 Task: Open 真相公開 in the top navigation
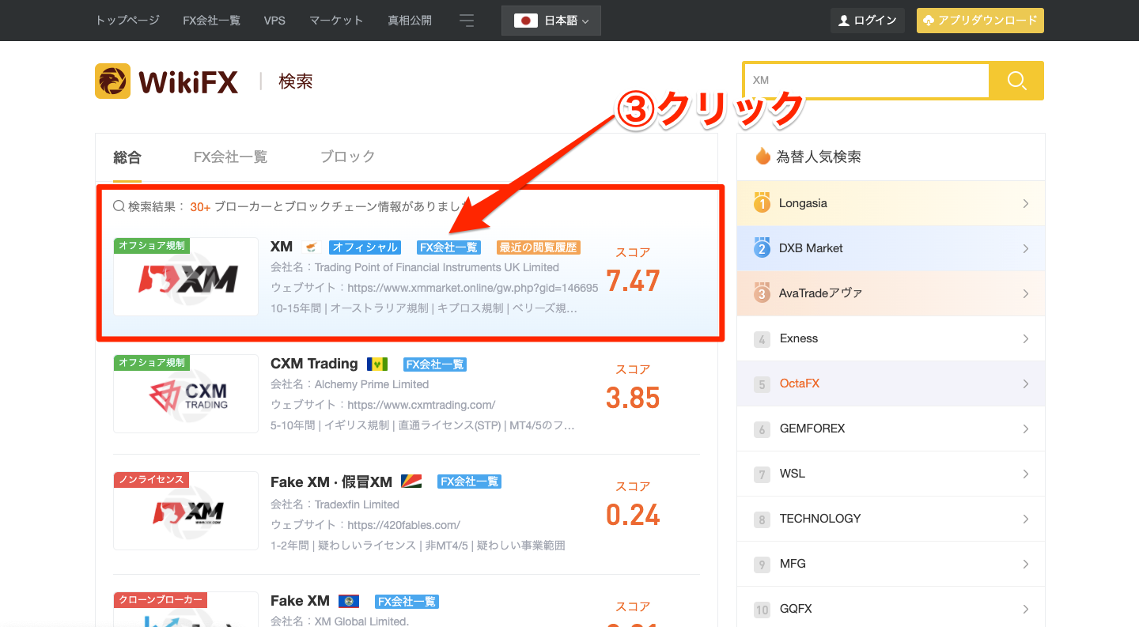[410, 21]
